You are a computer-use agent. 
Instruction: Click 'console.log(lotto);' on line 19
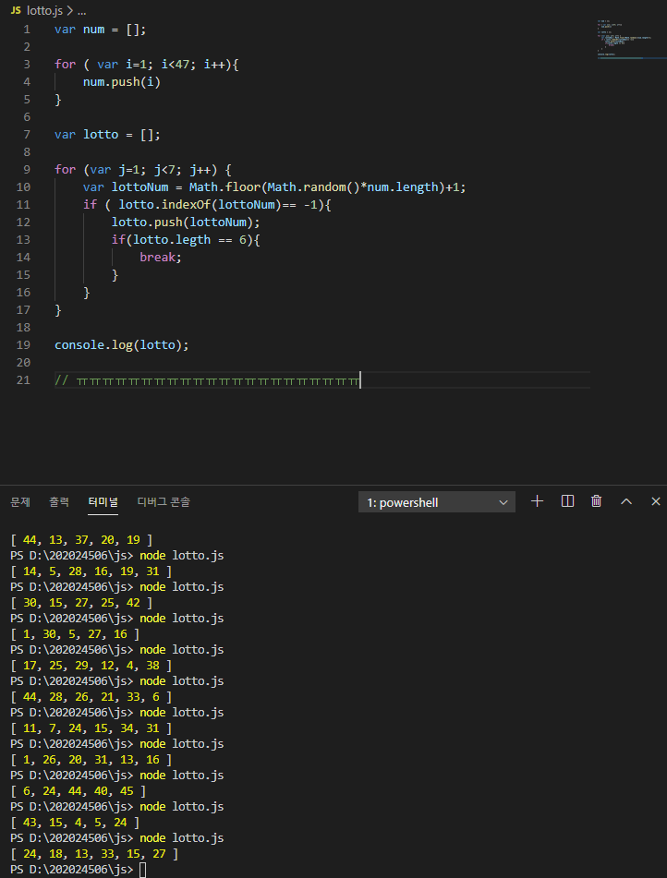click(x=122, y=345)
